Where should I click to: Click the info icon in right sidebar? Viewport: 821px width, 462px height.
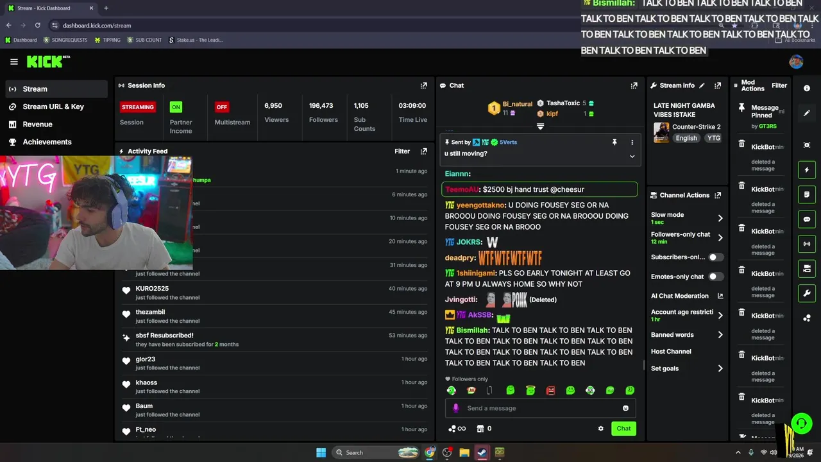click(807, 89)
